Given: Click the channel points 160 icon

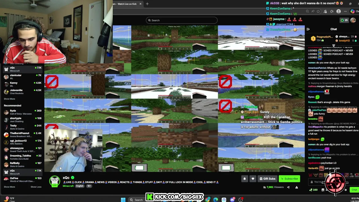Looking at the screenshot, I should (x=314, y=190).
